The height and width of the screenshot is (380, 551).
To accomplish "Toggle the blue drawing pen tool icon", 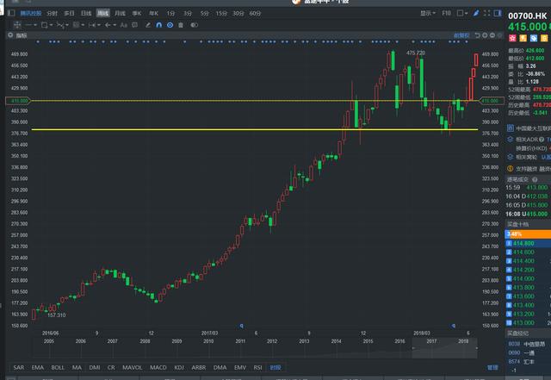I will pyautogui.click(x=476, y=14).
